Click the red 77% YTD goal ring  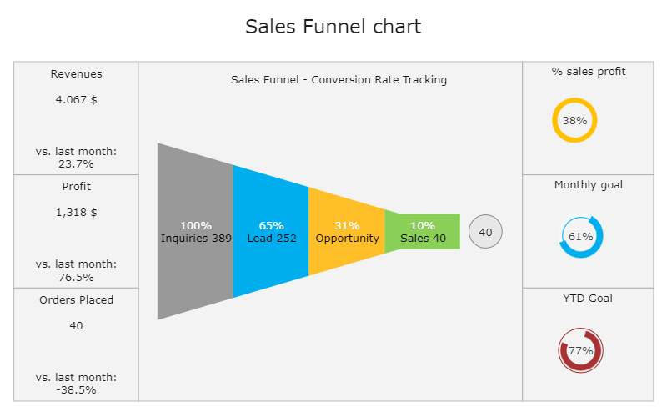pos(580,350)
